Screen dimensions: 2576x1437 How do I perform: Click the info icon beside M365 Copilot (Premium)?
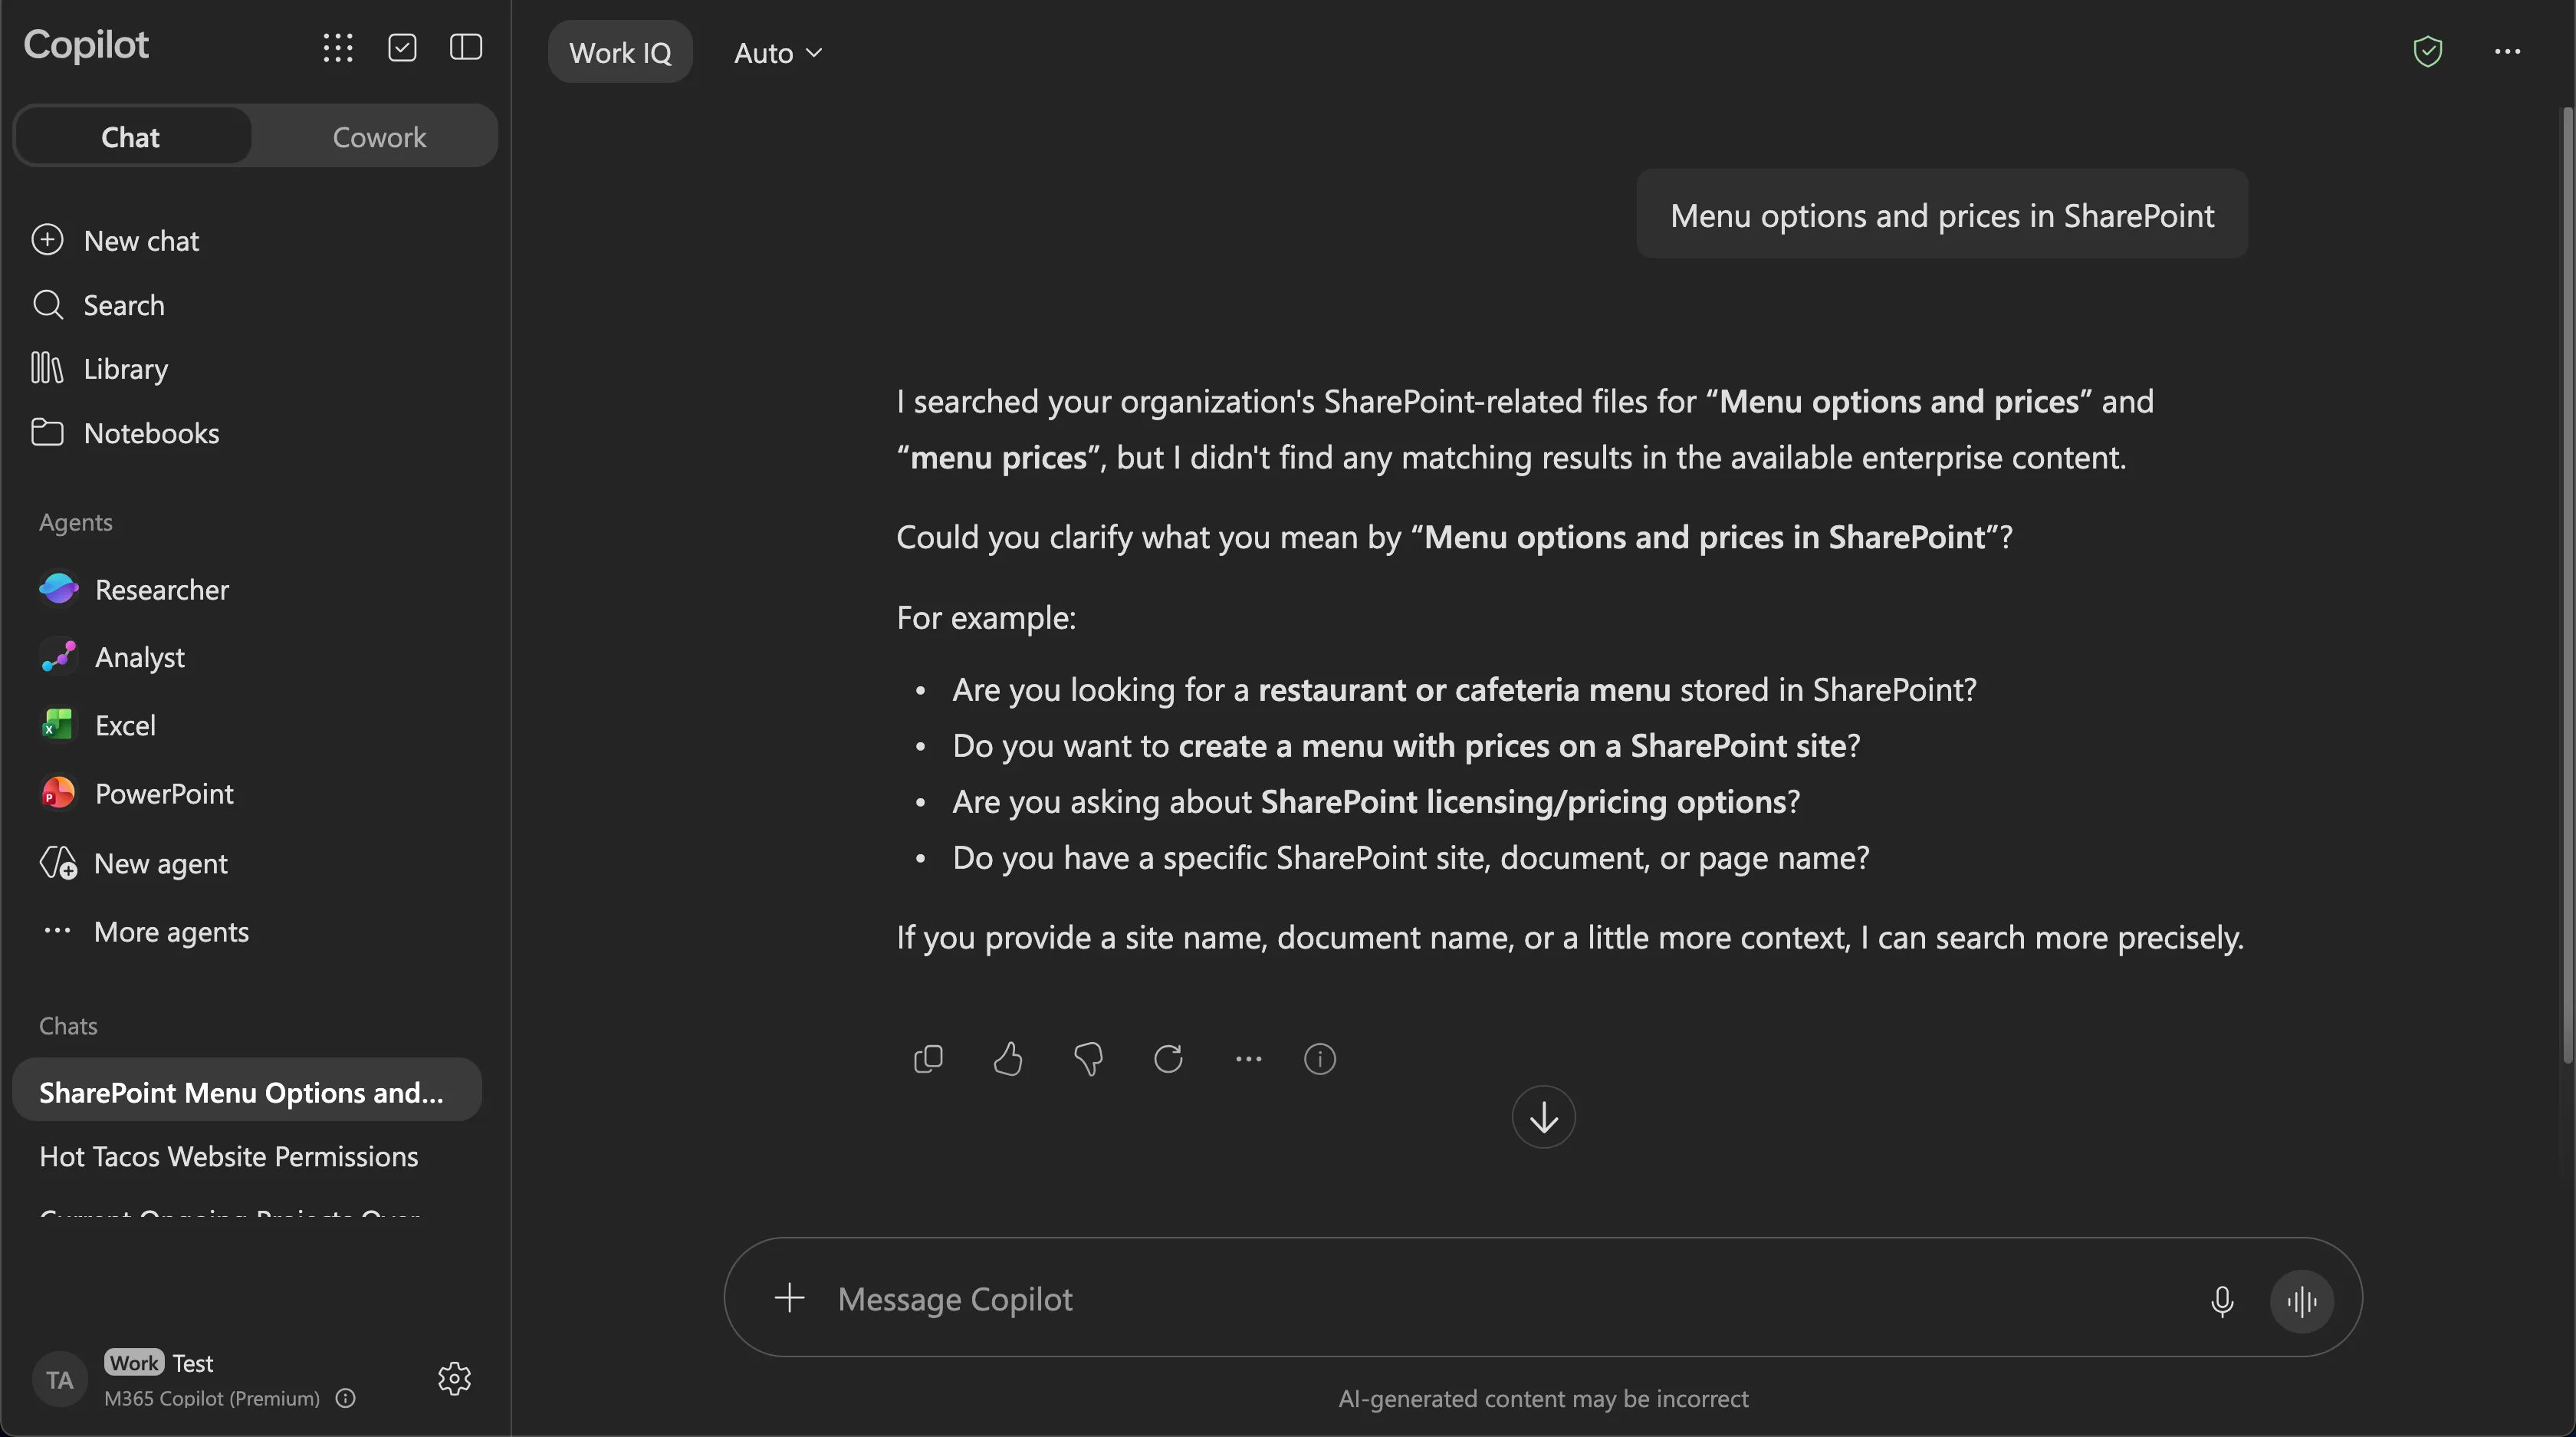[346, 1398]
